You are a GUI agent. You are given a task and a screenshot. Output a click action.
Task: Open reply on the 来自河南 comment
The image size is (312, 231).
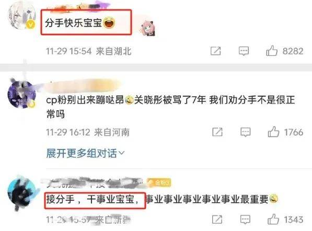(x=245, y=132)
